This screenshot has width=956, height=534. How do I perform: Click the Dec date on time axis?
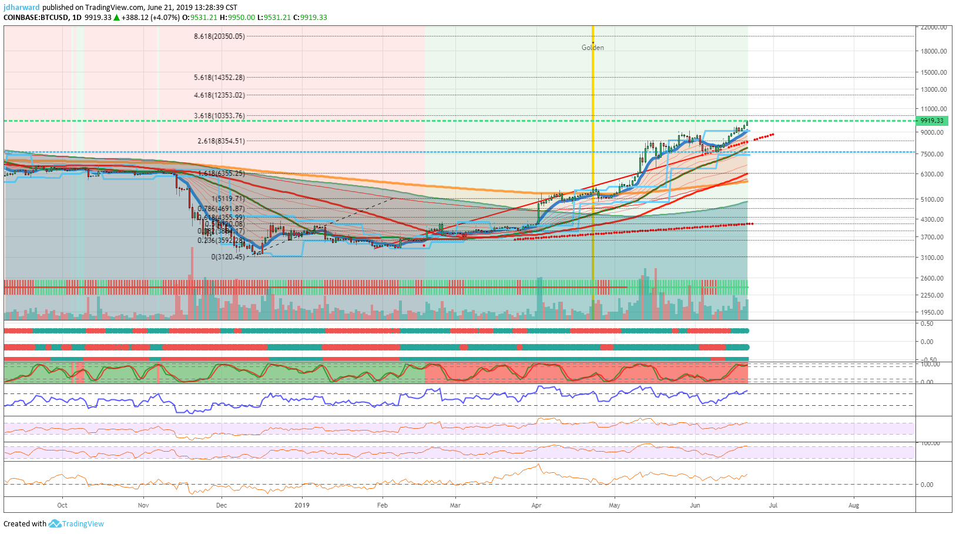(222, 505)
